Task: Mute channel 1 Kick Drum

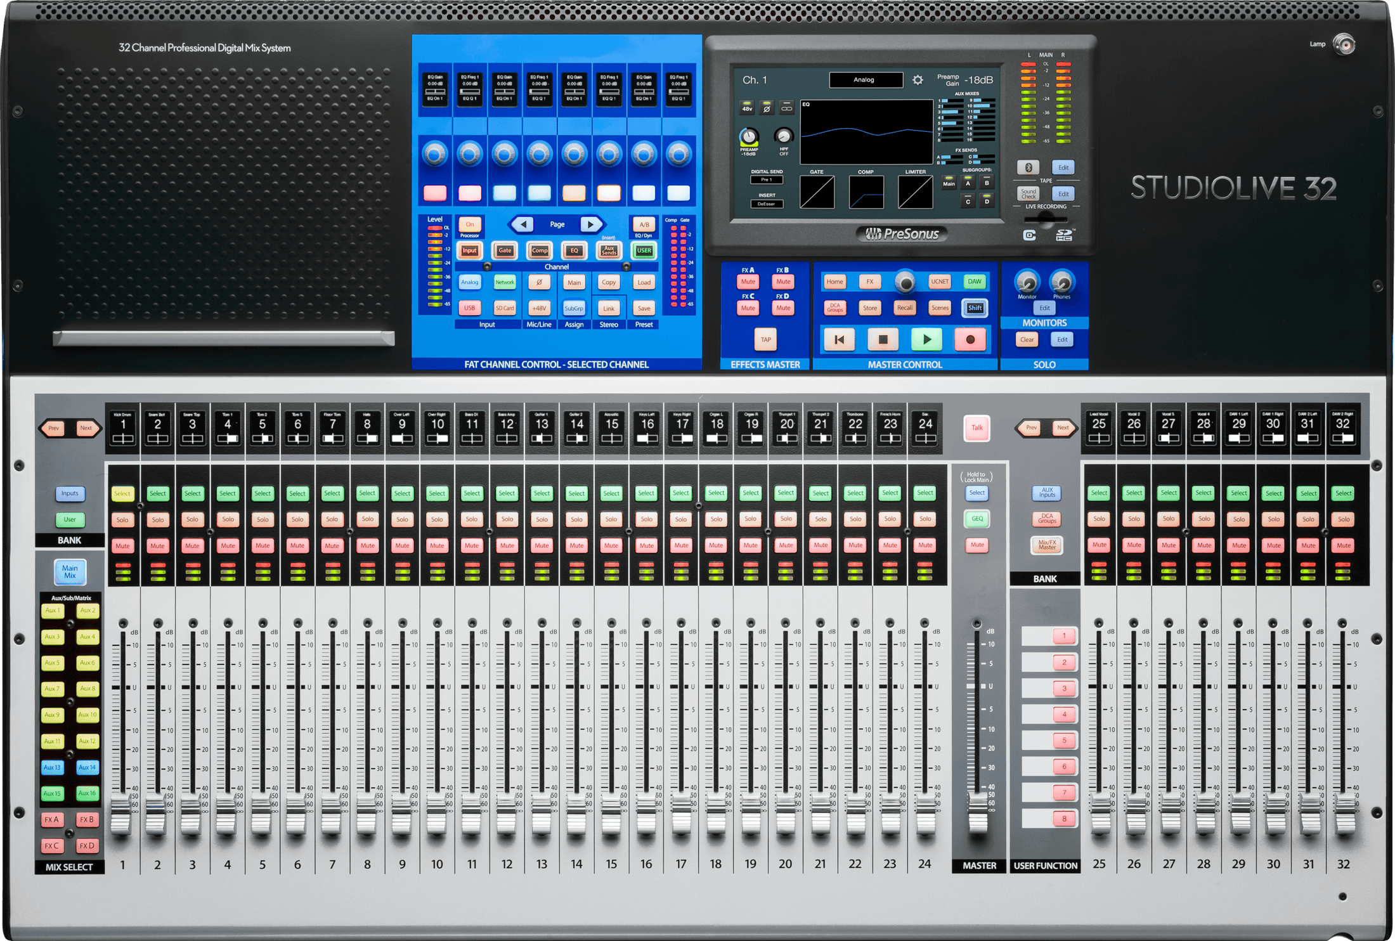Action: [x=122, y=545]
